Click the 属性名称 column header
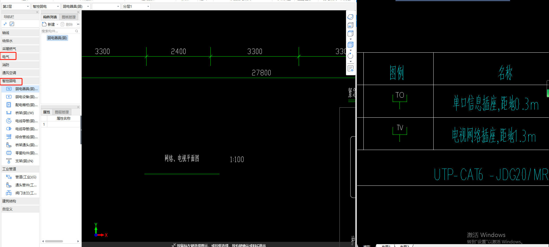This screenshot has width=549, height=247. coord(64,118)
